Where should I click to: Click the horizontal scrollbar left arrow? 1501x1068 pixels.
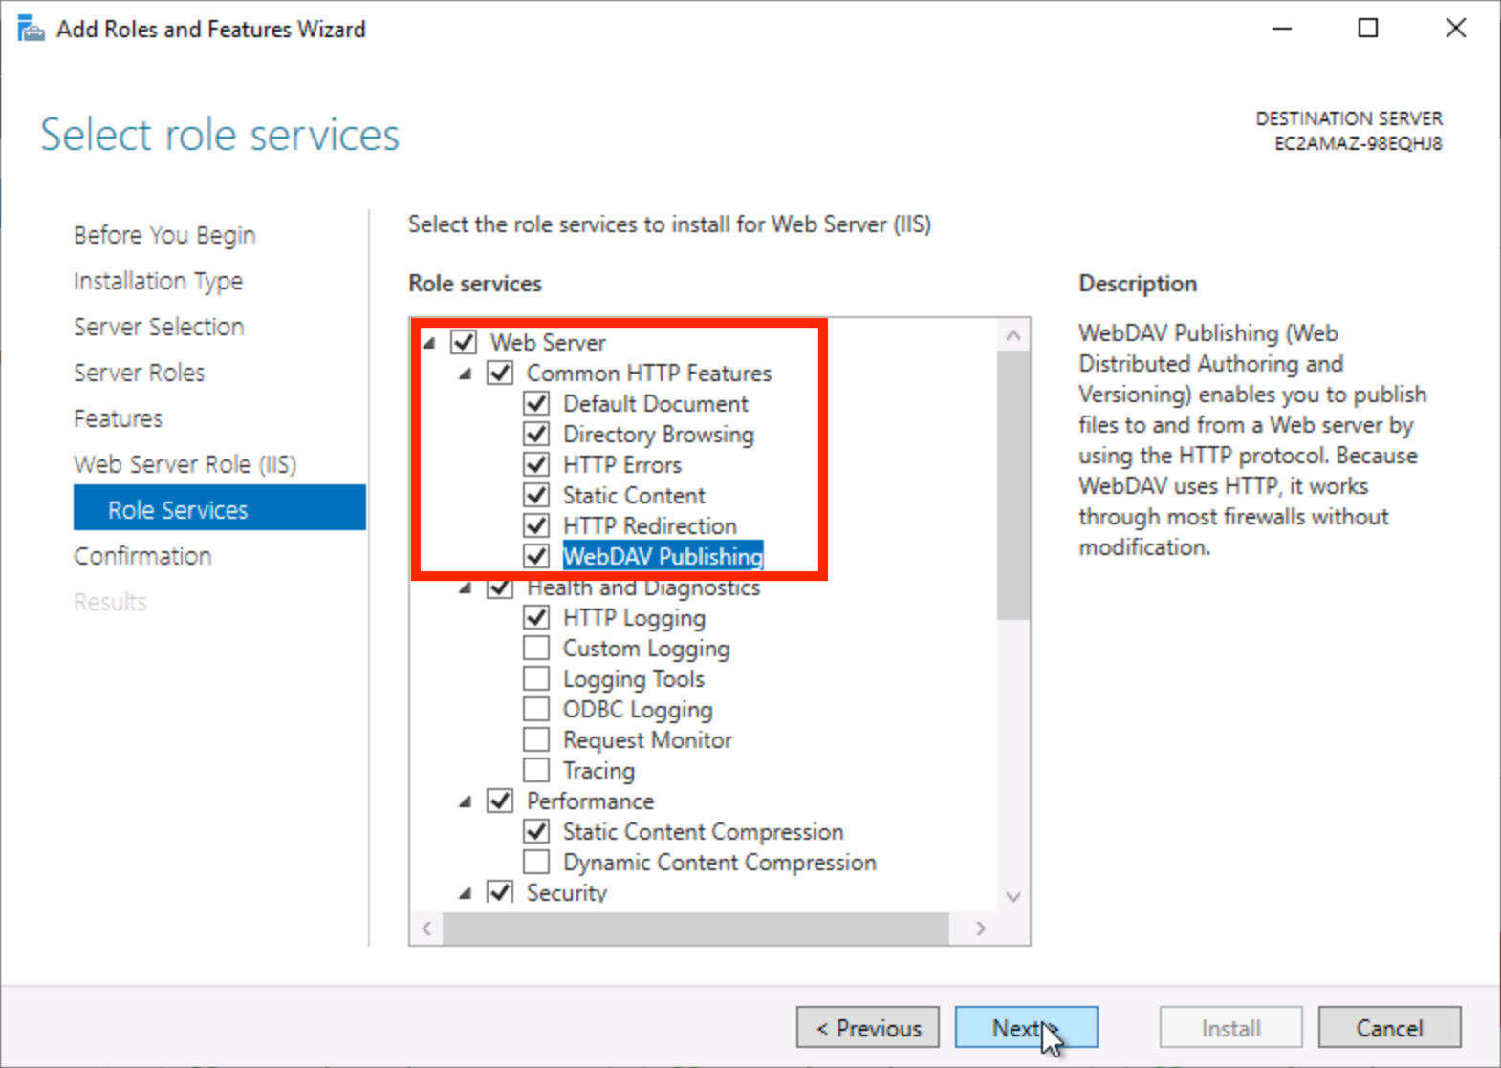tap(426, 929)
